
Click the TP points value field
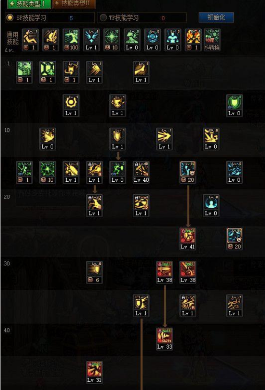(162, 18)
